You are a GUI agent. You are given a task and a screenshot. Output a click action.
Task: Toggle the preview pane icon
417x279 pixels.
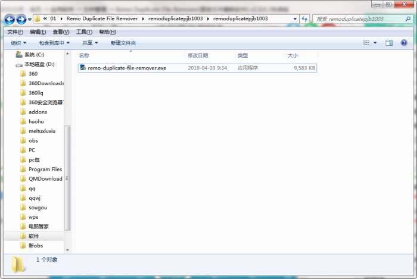(x=389, y=43)
